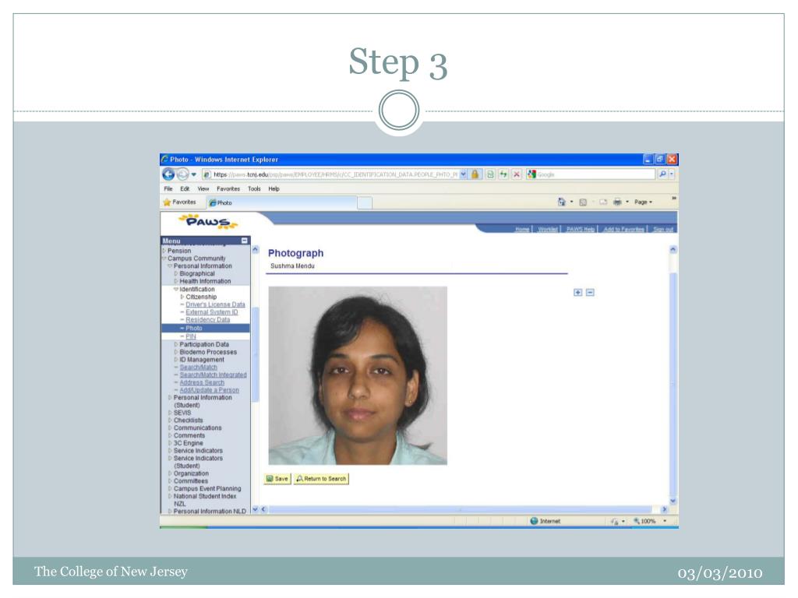Open the Page dropdown menu
The image size is (798, 598).
(x=643, y=202)
